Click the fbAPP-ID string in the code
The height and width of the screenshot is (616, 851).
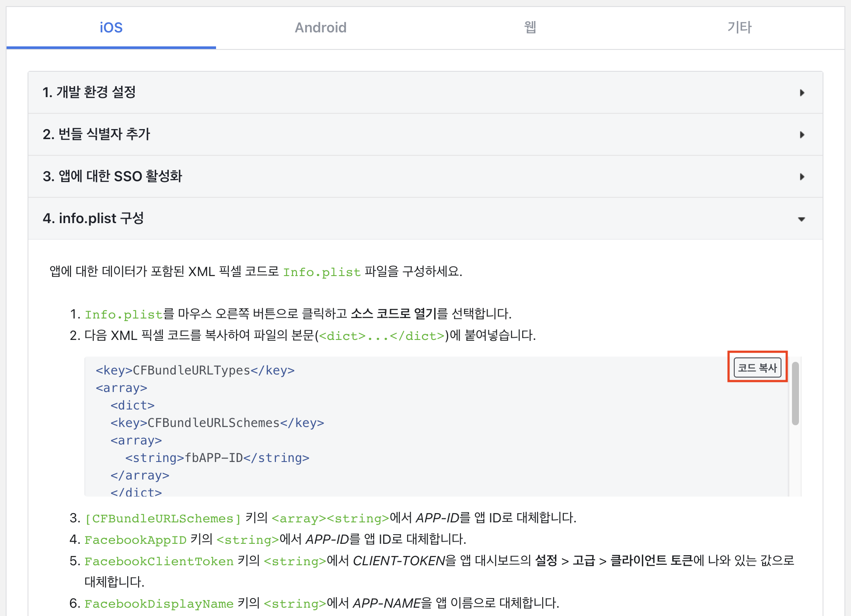pyautogui.click(x=213, y=458)
